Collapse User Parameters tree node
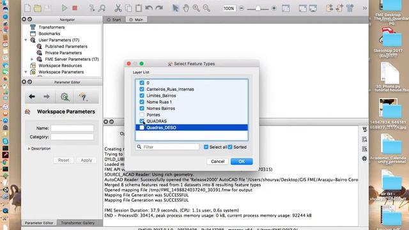 point(26,40)
